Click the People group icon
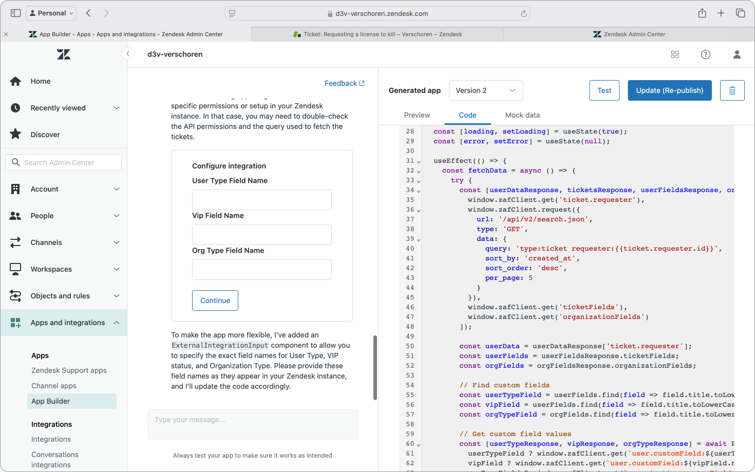The height and width of the screenshot is (472, 755). [15, 216]
